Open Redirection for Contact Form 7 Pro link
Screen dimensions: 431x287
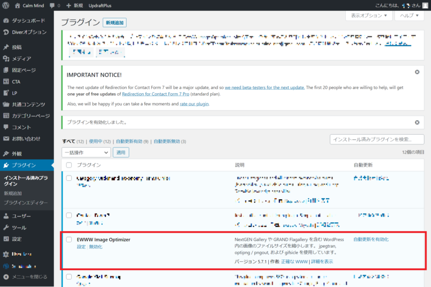point(156,94)
